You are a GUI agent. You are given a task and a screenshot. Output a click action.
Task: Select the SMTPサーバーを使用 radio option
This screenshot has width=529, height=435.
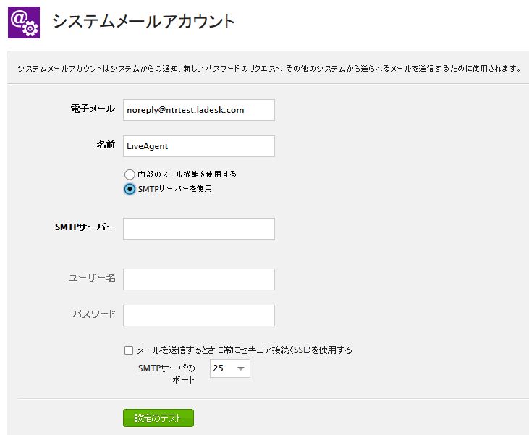coord(130,189)
